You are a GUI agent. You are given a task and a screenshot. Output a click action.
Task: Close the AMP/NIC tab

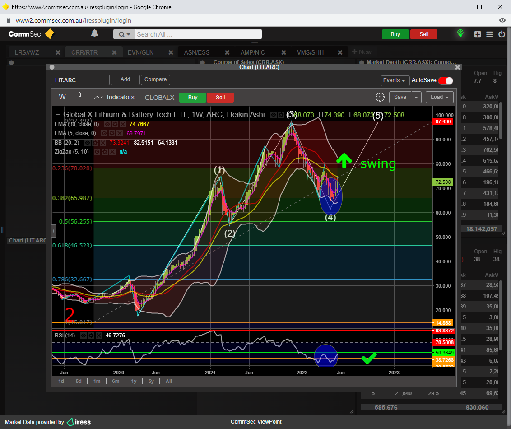coord(283,52)
